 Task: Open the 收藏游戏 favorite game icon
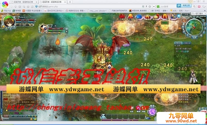pyautogui.click(x=148, y=17)
